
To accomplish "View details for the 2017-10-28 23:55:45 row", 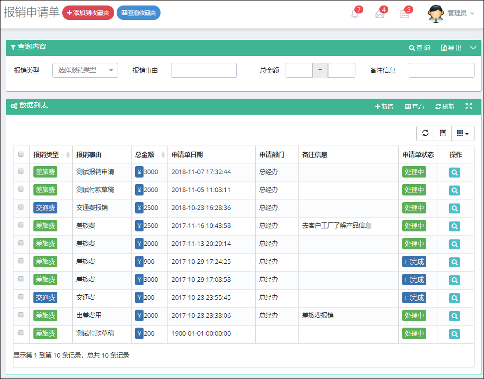I will coord(455,298).
